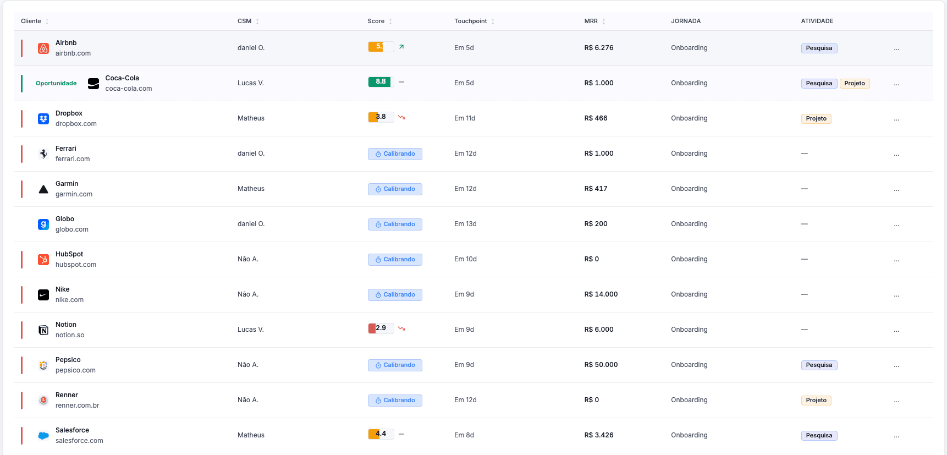The height and width of the screenshot is (455, 947).
Task: Click the Globo logo icon
Action: point(43,224)
